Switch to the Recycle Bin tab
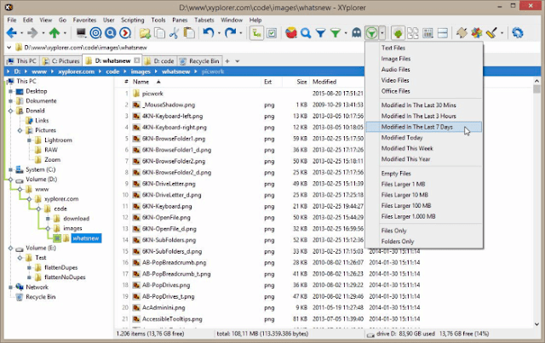The image size is (545, 343). click(199, 61)
